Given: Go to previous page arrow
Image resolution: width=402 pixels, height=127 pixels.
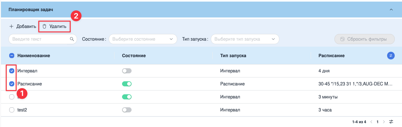Looking at the screenshot, I should (x=371, y=122).
